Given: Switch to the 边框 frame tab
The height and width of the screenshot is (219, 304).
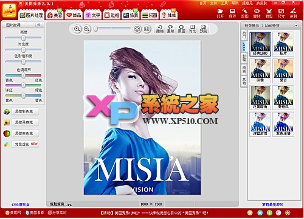Looking at the screenshot, I should point(112,15).
